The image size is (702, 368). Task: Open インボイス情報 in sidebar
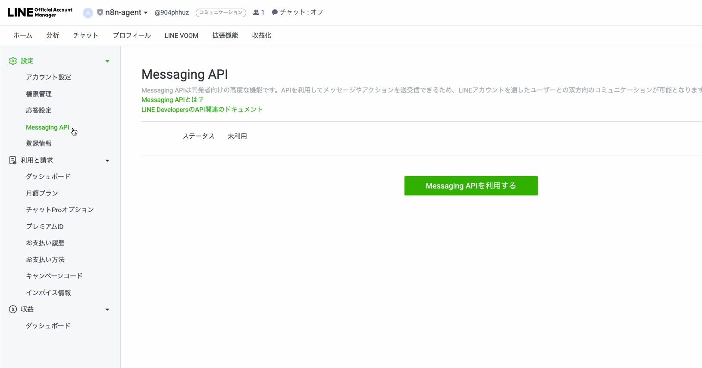[x=48, y=293]
